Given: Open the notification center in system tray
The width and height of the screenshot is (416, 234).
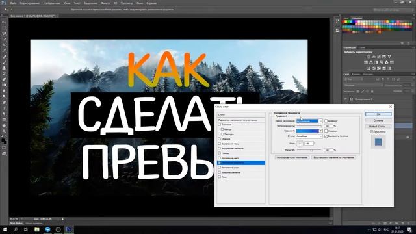Looking at the screenshot, I should pyautogui.click(x=409, y=229).
